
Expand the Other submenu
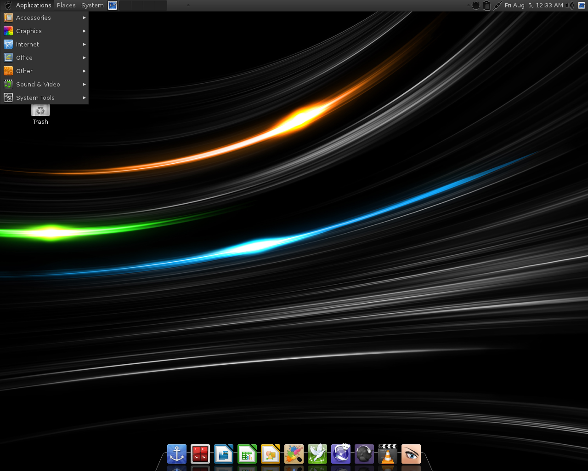click(x=45, y=71)
